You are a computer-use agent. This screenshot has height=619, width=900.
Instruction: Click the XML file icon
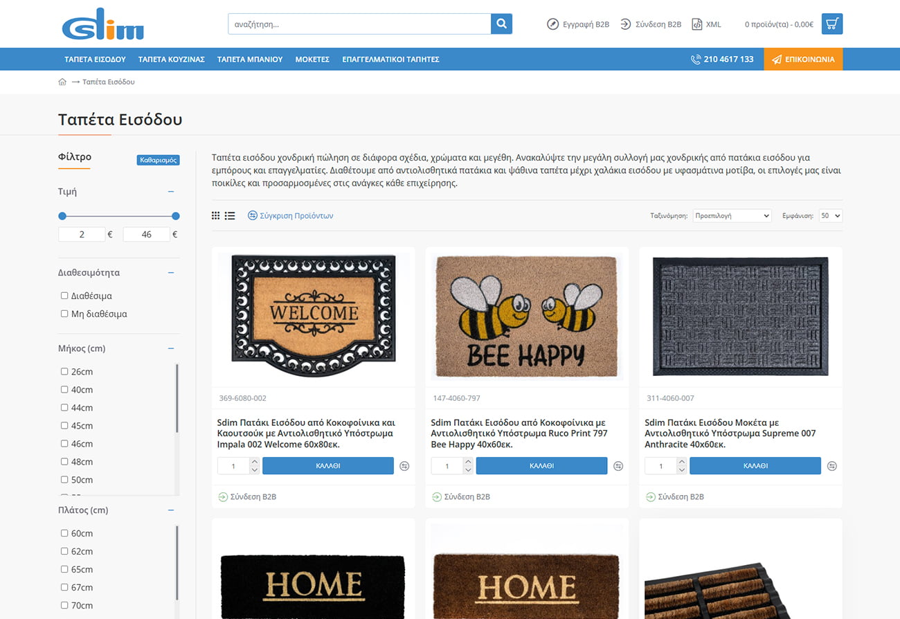pyautogui.click(x=696, y=24)
